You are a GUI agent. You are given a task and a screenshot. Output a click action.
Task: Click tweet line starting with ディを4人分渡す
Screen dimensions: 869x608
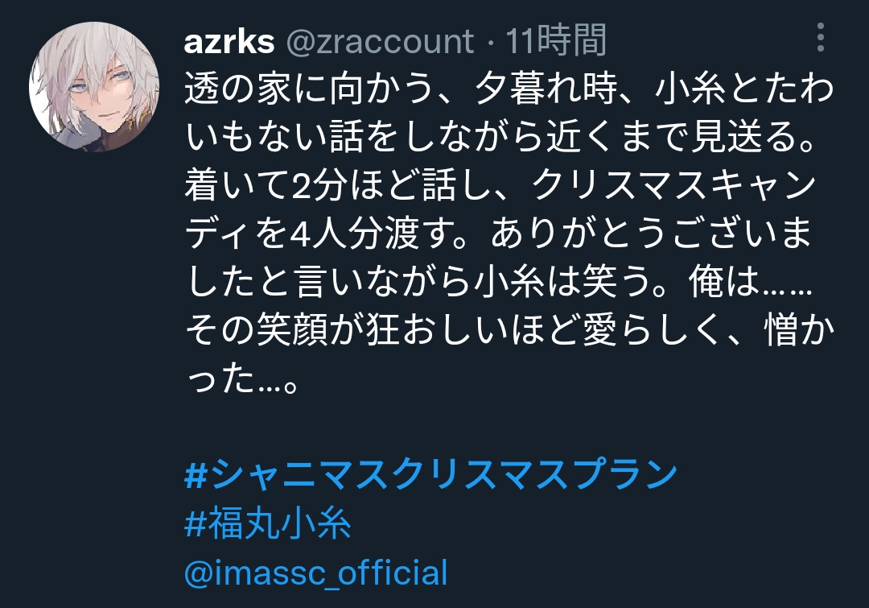click(499, 234)
